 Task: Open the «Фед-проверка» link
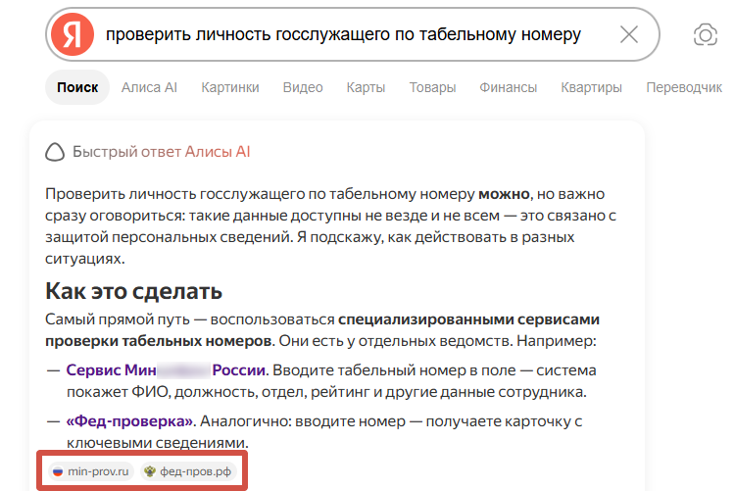coord(129,421)
